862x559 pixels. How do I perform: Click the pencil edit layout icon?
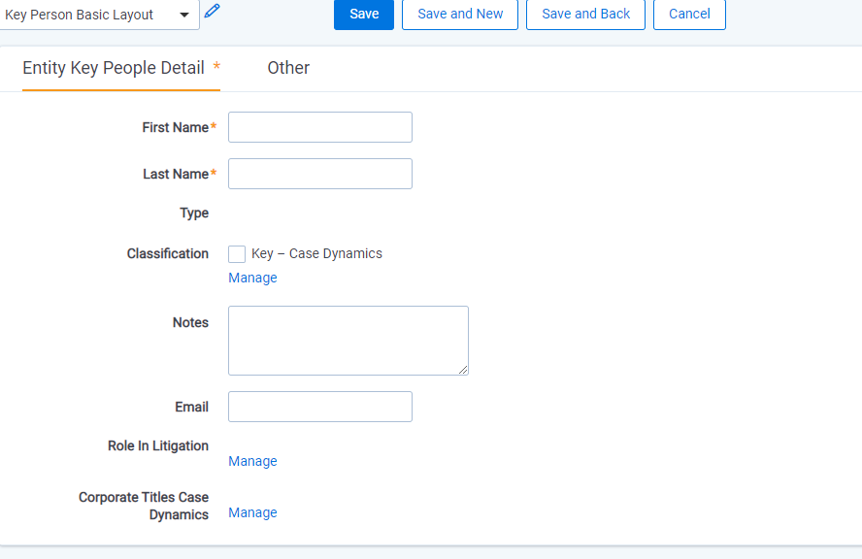point(213,11)
